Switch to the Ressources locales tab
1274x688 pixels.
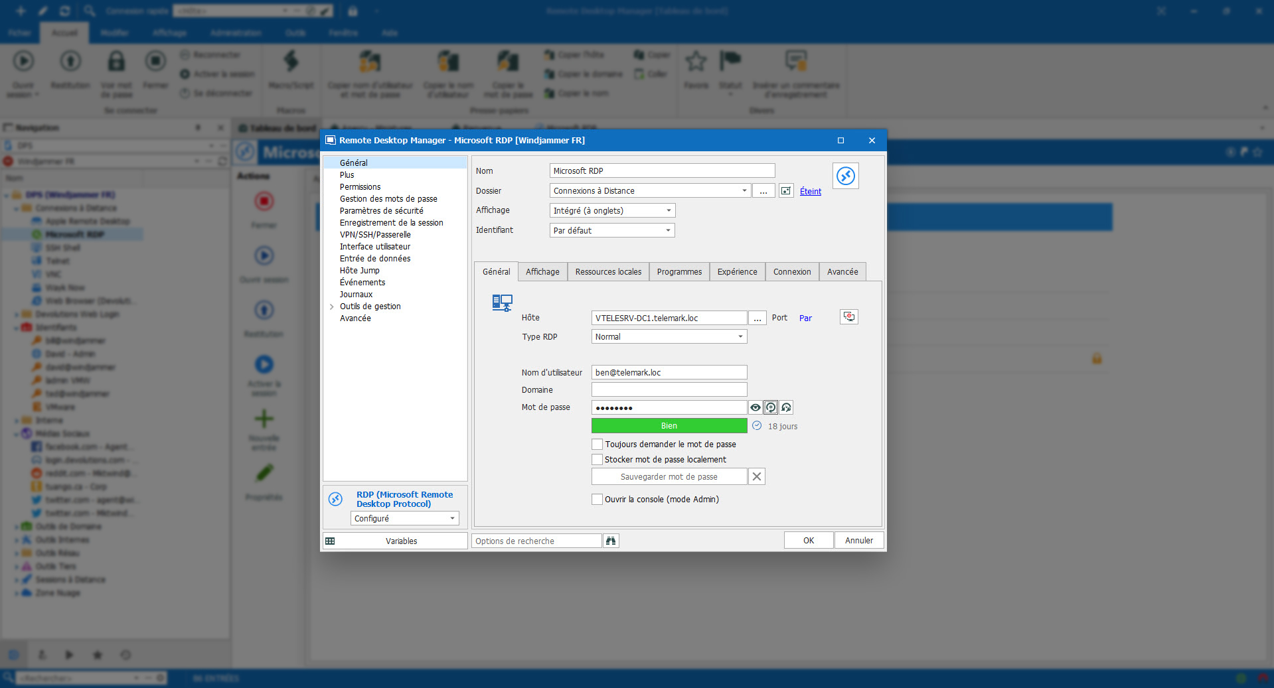(608, 272)
